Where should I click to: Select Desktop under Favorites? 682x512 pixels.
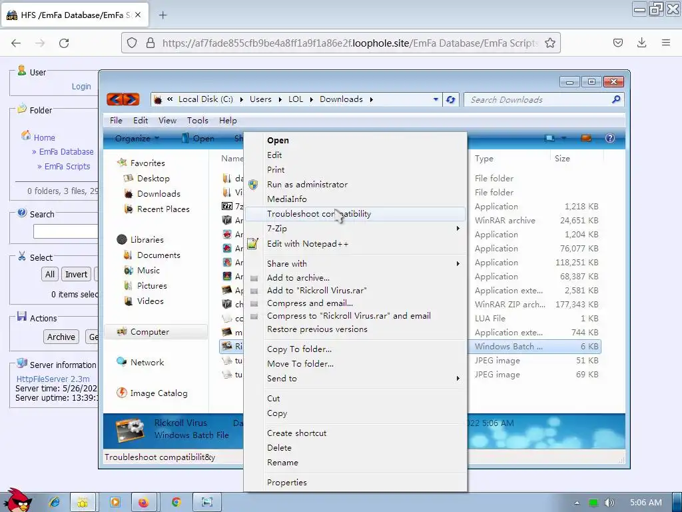click(153, 179)
